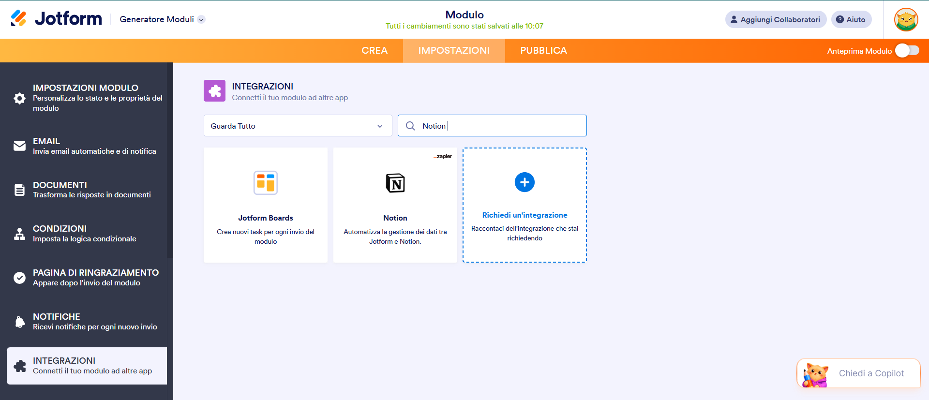Click the checkmark Pagina di Ringraziamento icon
The height and width of the screenshot is (400, 929).
coord(19,278)
